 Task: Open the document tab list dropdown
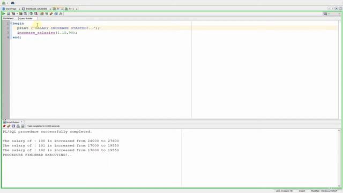[x=337, y=9]
